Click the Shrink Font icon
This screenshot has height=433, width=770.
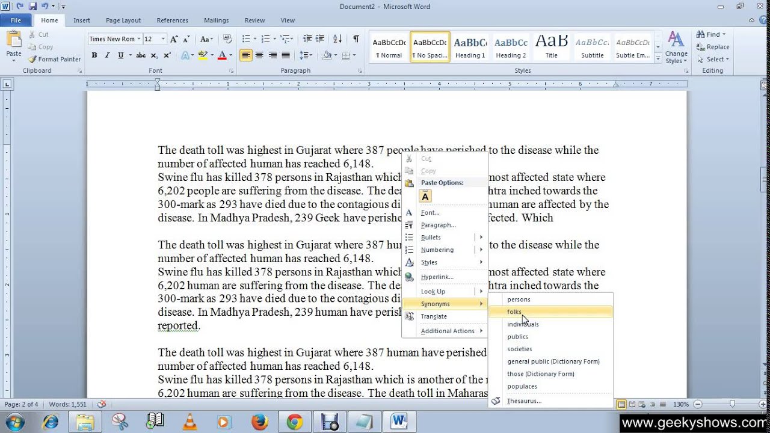click(x=186, y=39)
